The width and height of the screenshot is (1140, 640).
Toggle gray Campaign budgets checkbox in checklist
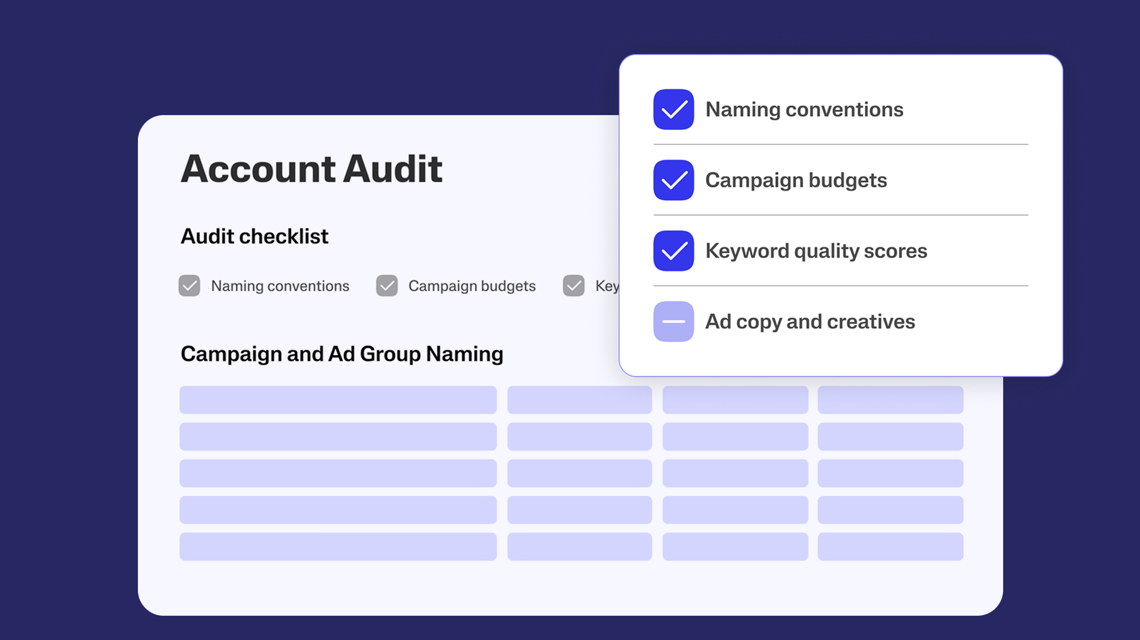point(387,286)
